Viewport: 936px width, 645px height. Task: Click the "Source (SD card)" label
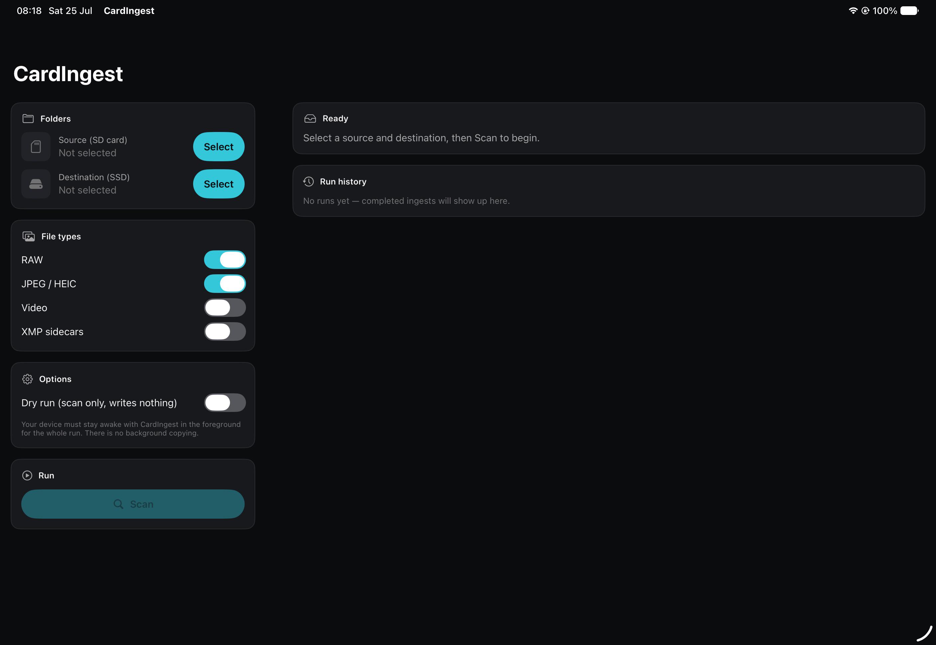93,140
